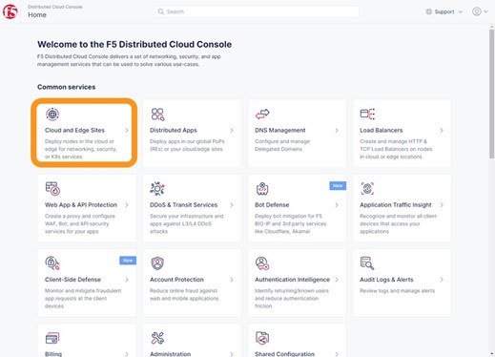495x357 pixels.
Task: Click into the Search field
Action: [x=257, y=11]
